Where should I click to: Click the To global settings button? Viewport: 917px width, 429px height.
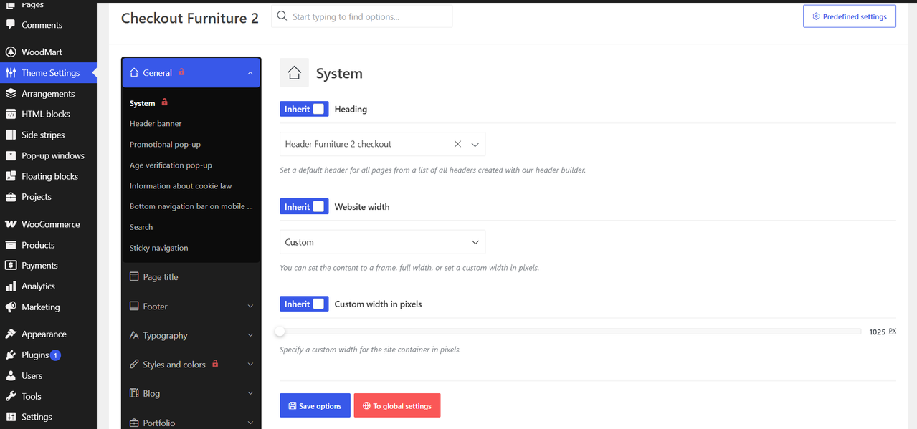tap(397, 405)
